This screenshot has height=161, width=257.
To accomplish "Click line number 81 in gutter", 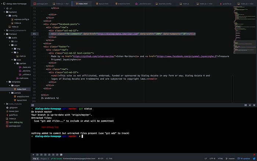I will [x=34, y=34].
